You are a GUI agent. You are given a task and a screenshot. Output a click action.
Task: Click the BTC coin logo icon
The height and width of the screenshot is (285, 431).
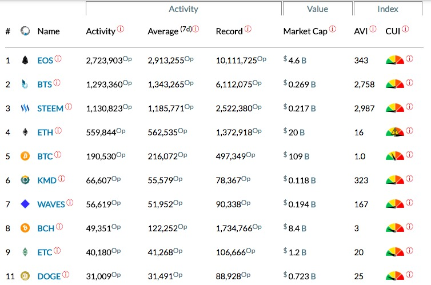pyautogui.click(x=25, y=156)
